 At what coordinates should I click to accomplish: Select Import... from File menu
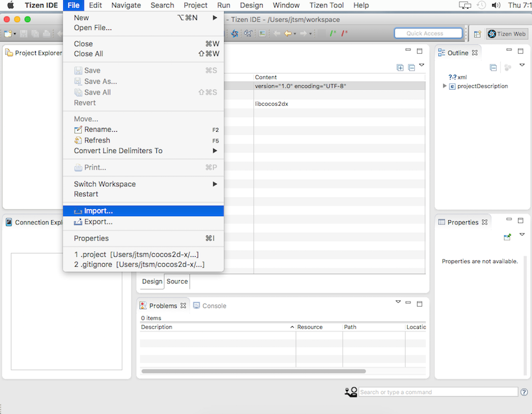[x=98, y=211]
